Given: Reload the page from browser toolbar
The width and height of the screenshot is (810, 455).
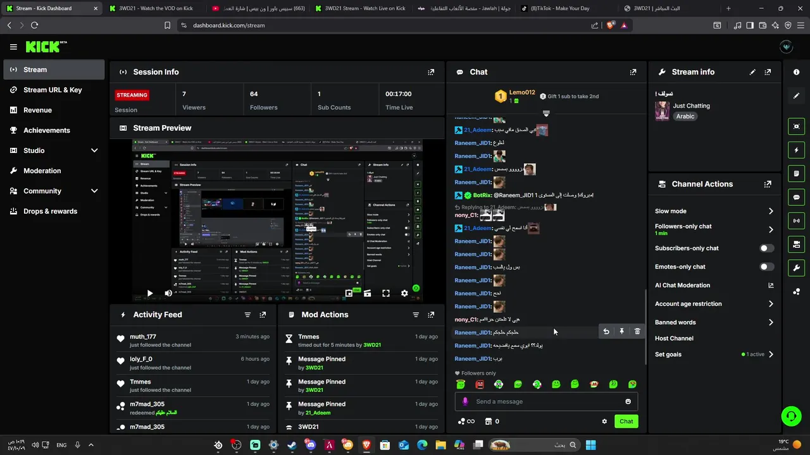Looking at the screenshot, I should pos(34,25).
